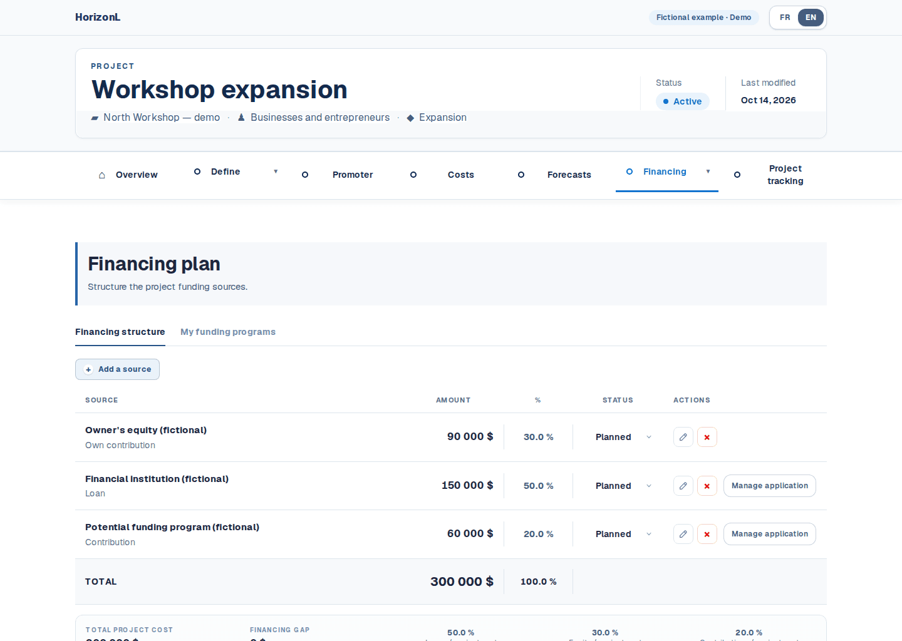This screenshot has height=641, width=902.
Task: Click the 100.0 % total percentage
Action: [x=539, y=582]
